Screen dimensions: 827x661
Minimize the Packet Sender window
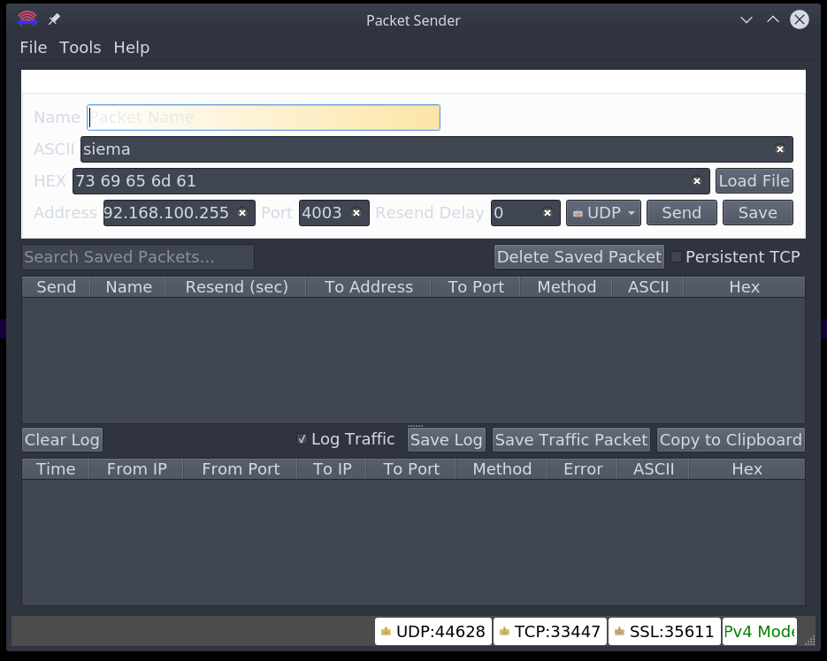pos(747,20)
